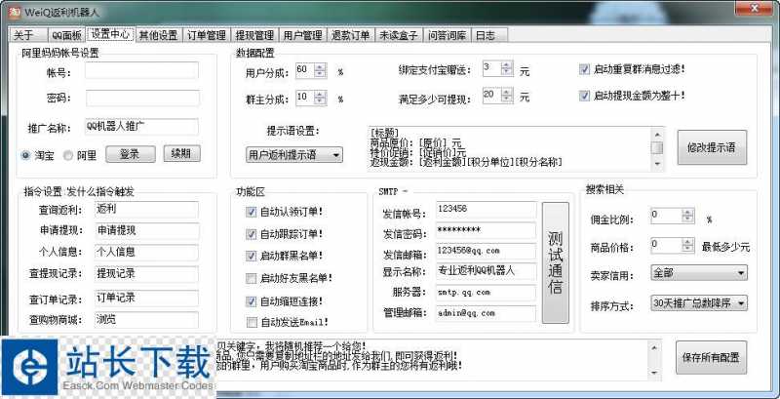Focus the 密码 input field
The height and width of the screenshot is (399, 780).
pyautogui.click(x=142, y=98)
